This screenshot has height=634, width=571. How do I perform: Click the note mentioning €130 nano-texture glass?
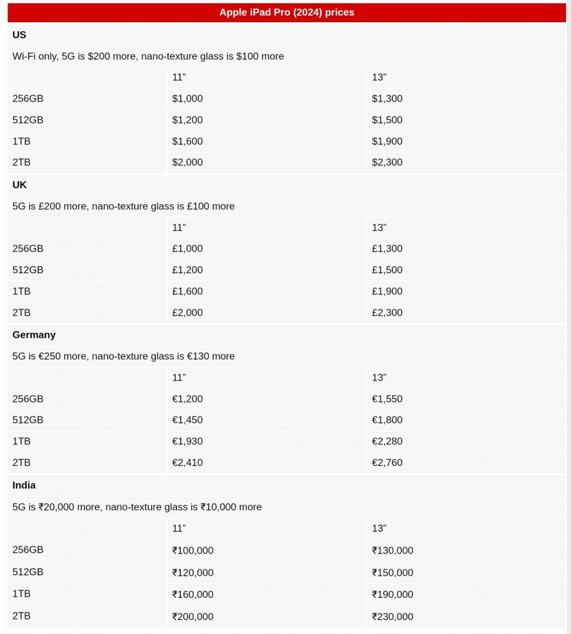click(124, 356)
